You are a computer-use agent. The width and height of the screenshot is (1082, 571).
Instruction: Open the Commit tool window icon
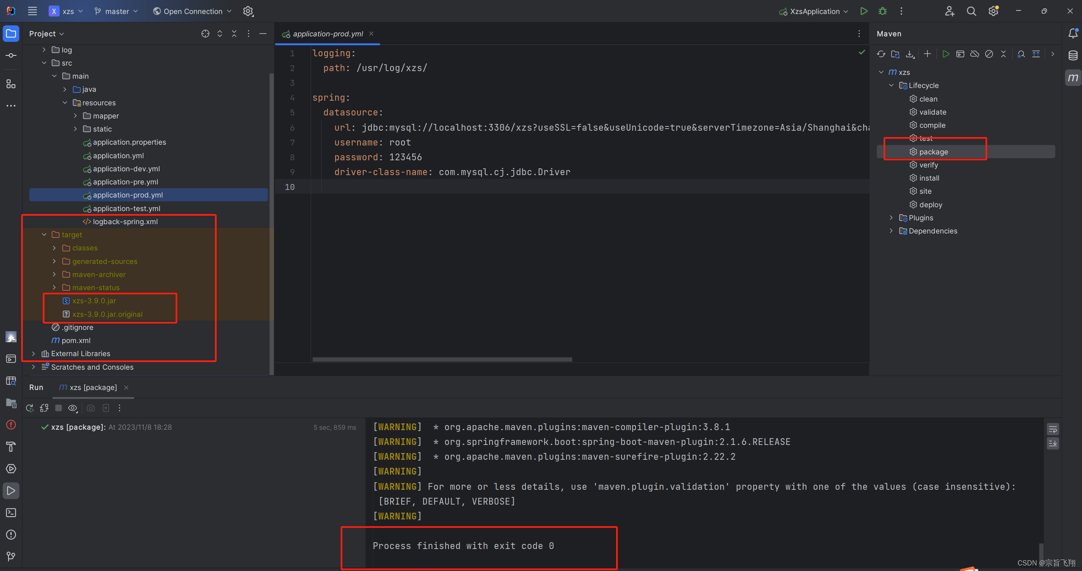point(11,55)
